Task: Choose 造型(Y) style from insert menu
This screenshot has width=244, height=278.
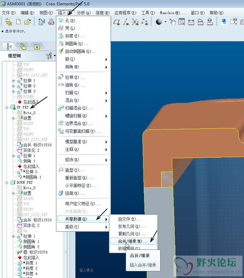Action: pos(83,170)
